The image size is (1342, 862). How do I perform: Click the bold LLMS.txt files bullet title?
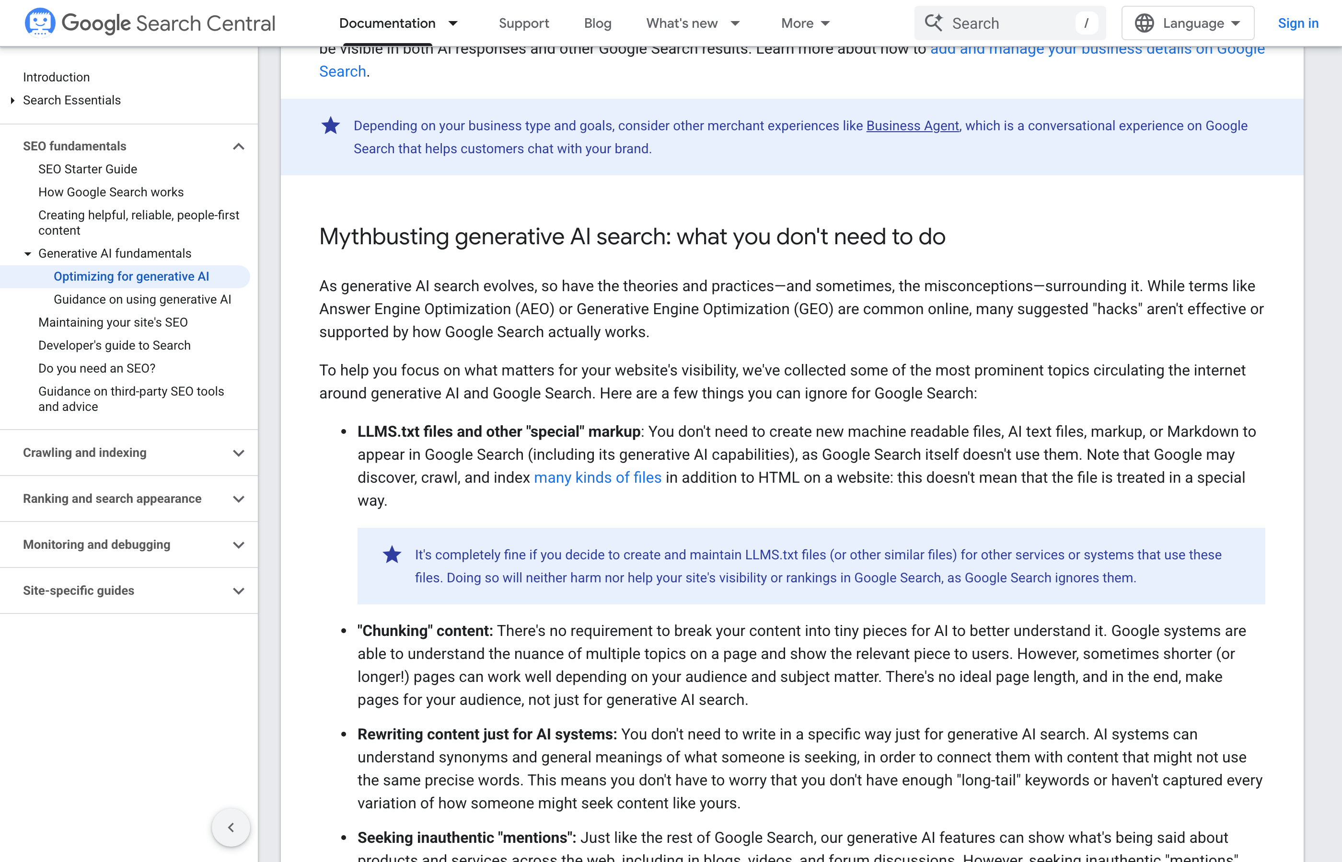pyautogui.click(x=498, y=431)
